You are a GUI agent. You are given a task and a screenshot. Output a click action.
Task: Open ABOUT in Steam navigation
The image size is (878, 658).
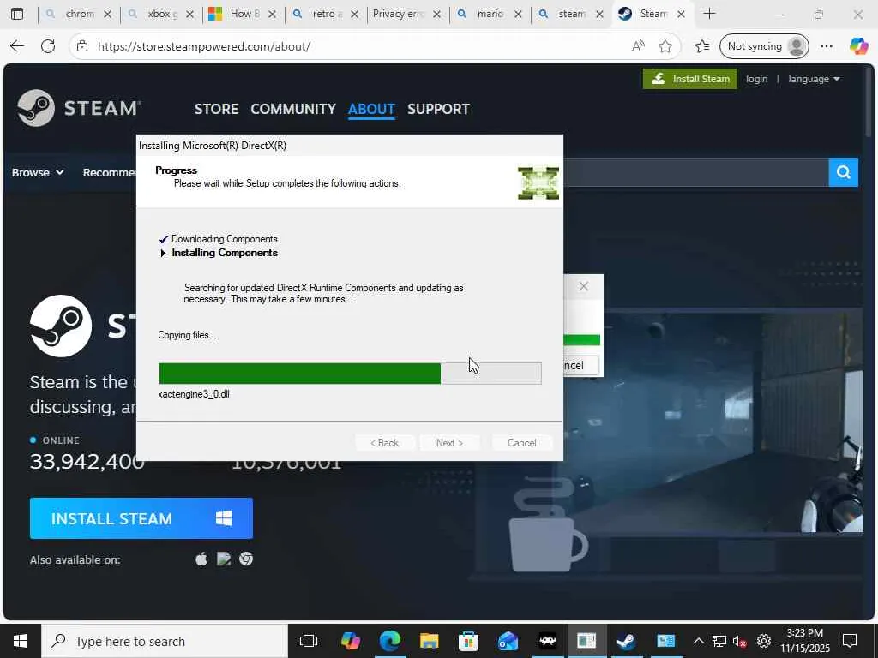click(x=371, y=109)
